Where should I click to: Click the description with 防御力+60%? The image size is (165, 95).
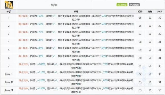pyautogui.click(x=76, y=18)
